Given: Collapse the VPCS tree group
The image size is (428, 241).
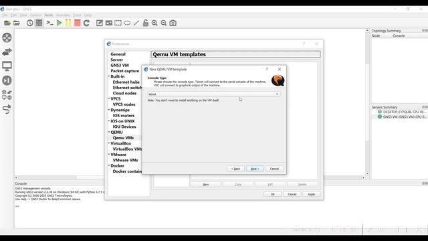Looking at the screenshot, I should pyautogui.click(x=109, y=98).
